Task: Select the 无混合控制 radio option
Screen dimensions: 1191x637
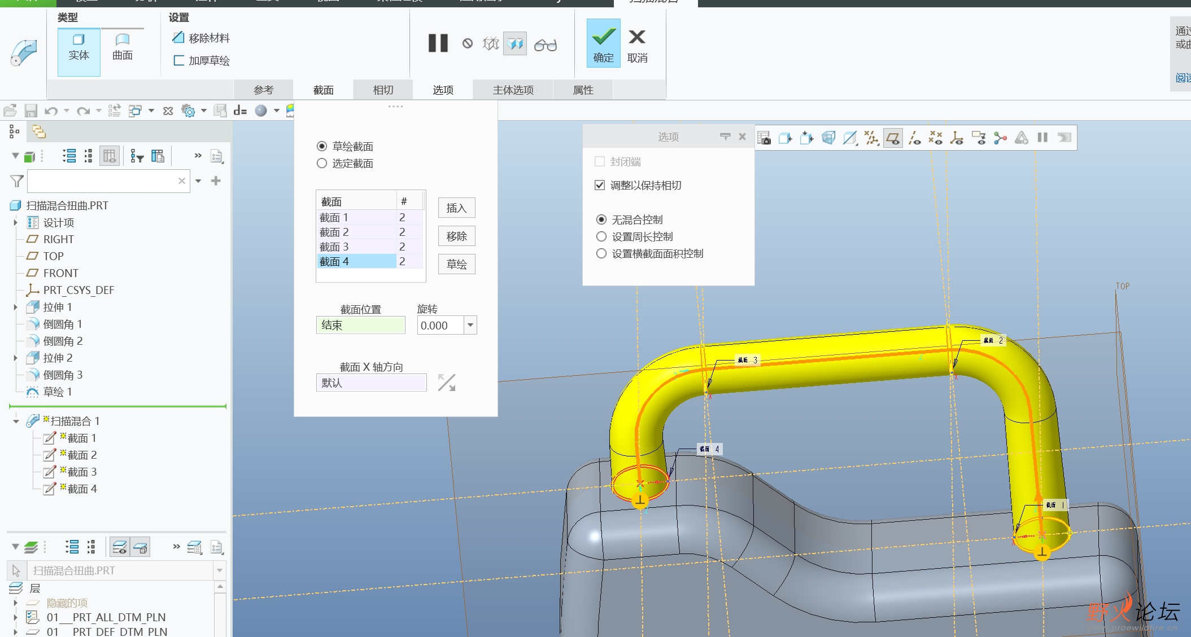Action: click(601, 219)
